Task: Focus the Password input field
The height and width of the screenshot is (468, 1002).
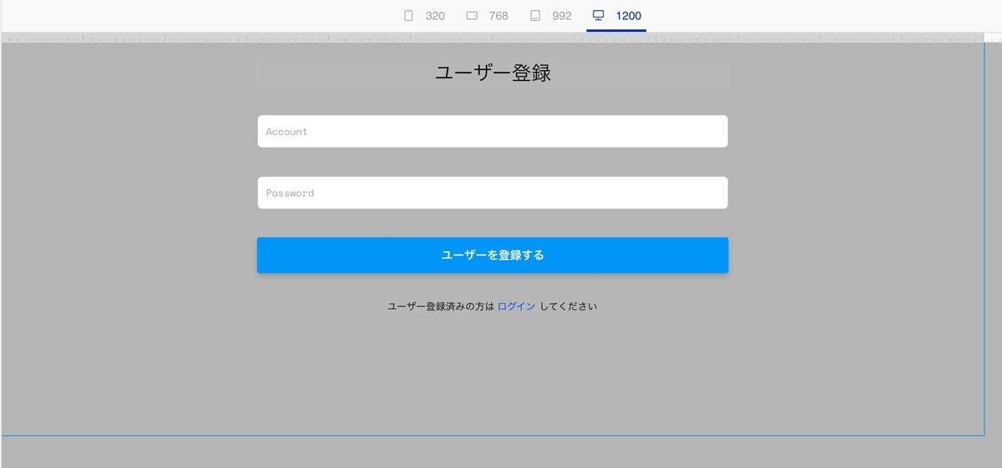Action: 493,193
